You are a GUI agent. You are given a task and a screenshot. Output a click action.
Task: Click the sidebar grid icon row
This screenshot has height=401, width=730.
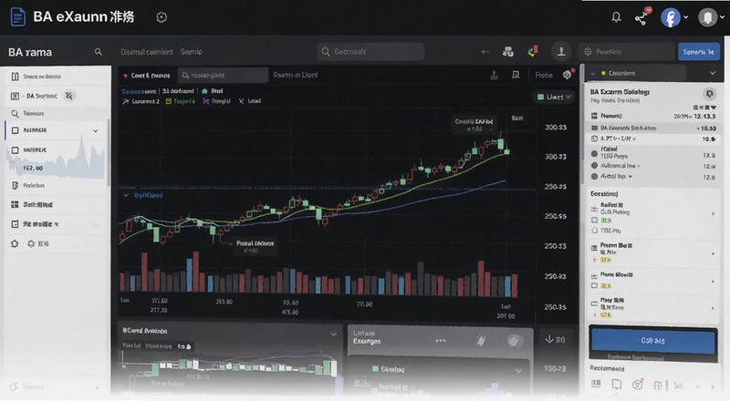click(56, 205)
